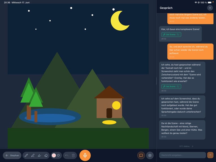Click the hut's dark brown door
This screenshot has width=216, height=162.
click(109, 113)
